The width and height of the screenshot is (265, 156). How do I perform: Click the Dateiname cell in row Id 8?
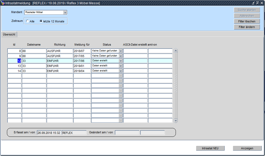point(34,51)
